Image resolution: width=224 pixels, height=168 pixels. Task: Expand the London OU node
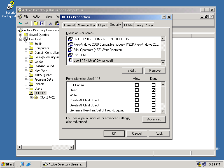click(x=26, y=62)
